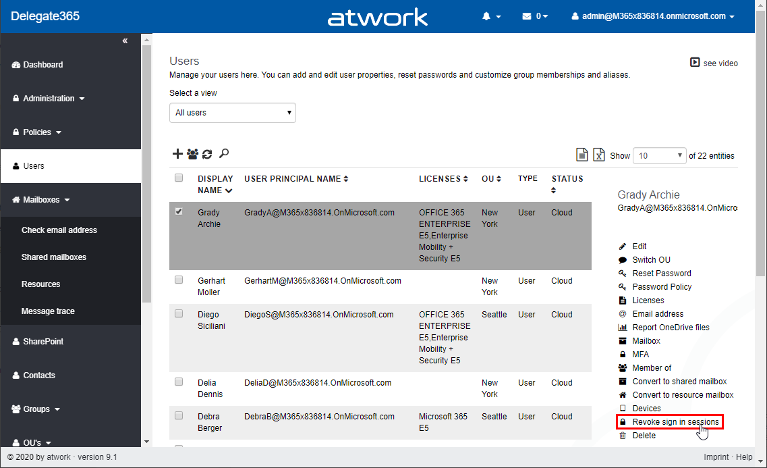The image size is (767, 468).
Task: Click the page vertical scrollbar thumb
Action: [761, 142]
